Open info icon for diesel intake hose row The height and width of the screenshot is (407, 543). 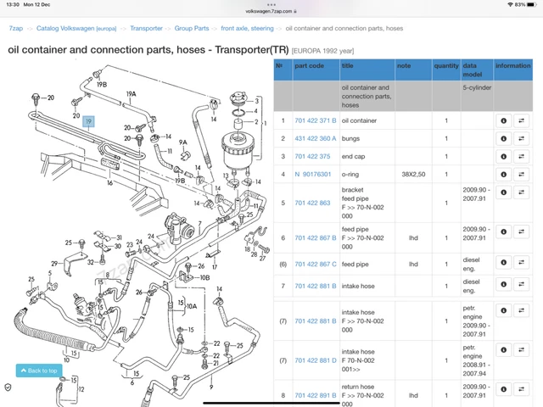(x=503, y=285)
